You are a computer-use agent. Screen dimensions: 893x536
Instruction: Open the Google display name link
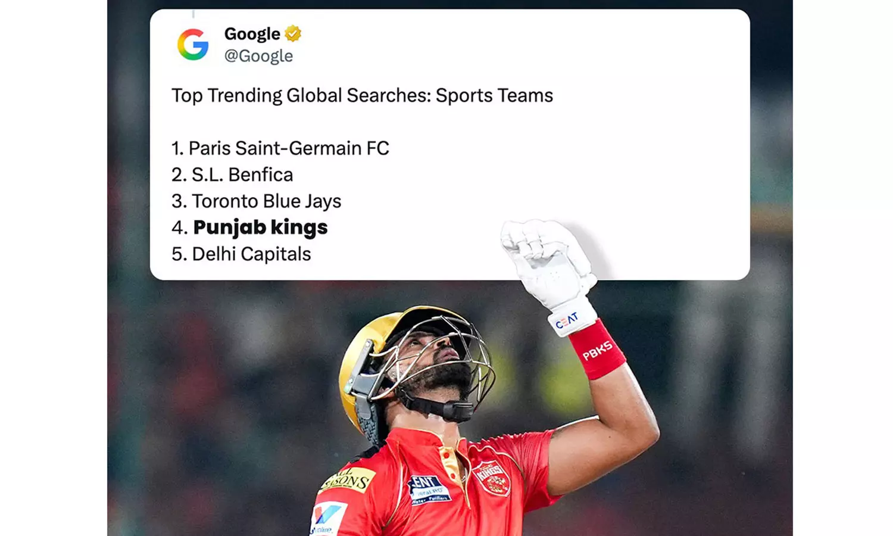tap(252, 34)
